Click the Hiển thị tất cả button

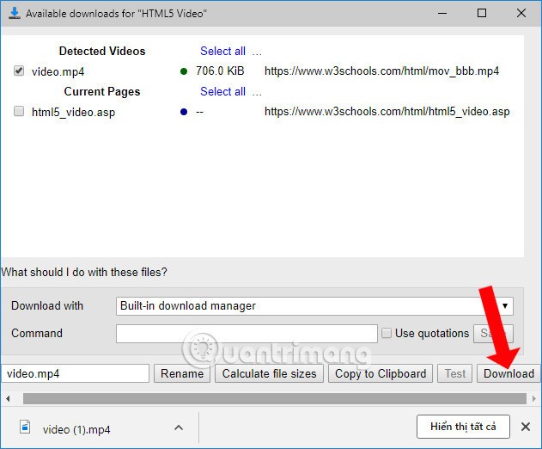tap(463, 427)
